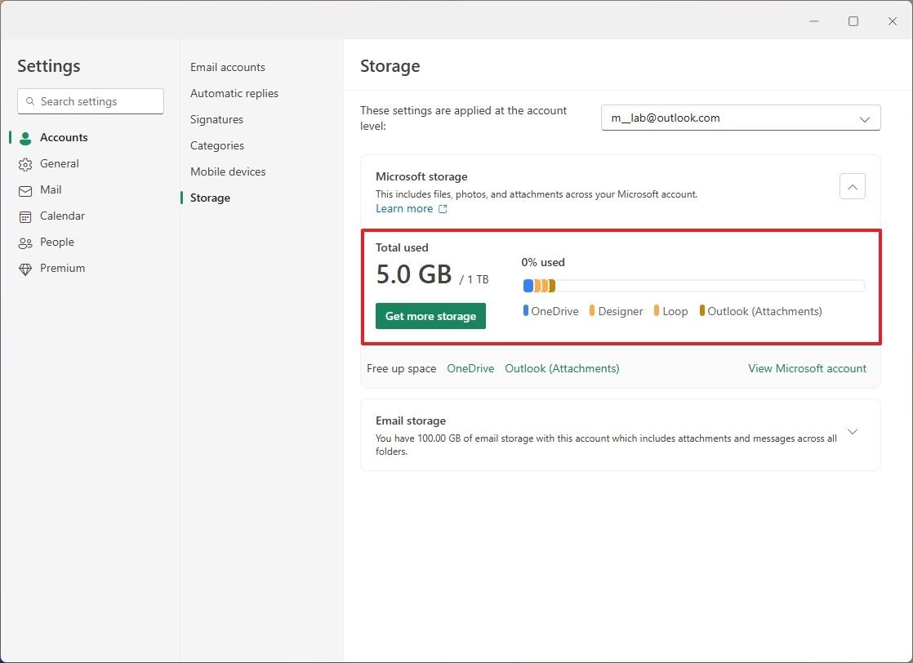Open the Mobile devices settings
The width and height of the screenshot is (913, 663).
tap(227, 171)
